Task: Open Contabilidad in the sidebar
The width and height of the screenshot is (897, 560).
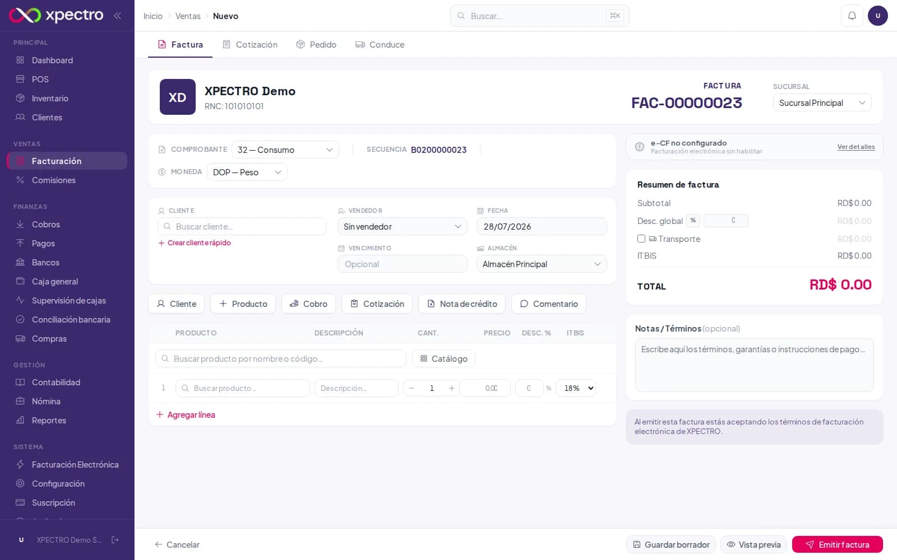Action: click(x=67, y=382)
